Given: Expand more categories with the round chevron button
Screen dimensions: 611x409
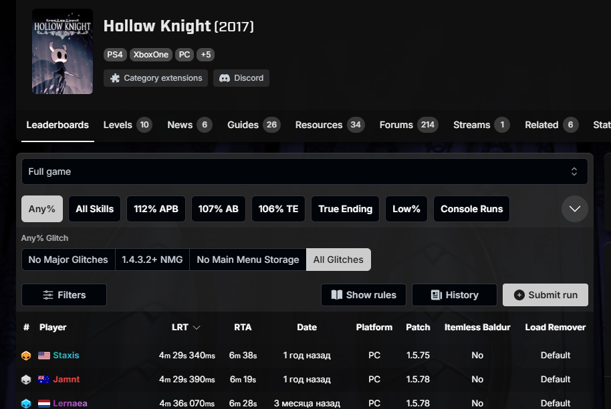Looking at the screenshot, I should click(x=575, y=209).
